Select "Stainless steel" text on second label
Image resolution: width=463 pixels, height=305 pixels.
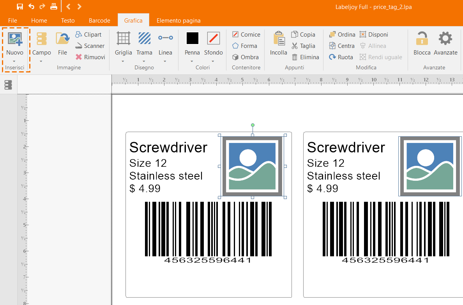pyautogui.click(x=344, y=176)
